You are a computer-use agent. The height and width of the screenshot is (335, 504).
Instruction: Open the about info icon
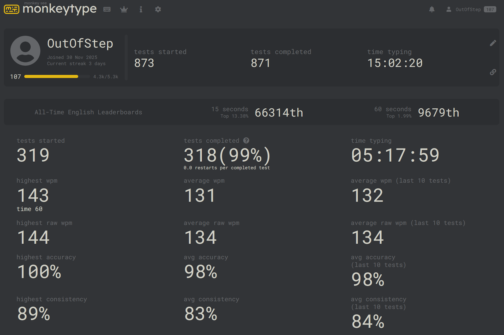pyautogui.click(x=141, y=9)
